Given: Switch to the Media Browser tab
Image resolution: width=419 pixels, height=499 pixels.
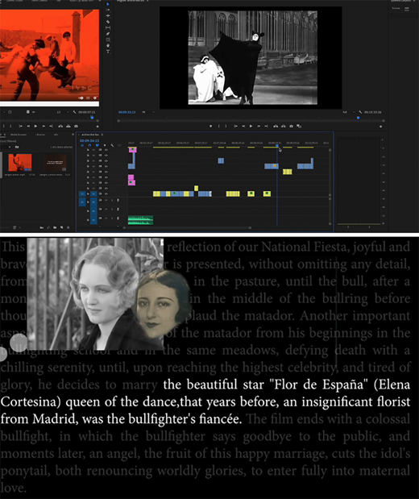Looking at the screenshot, I should pos(19,135).
